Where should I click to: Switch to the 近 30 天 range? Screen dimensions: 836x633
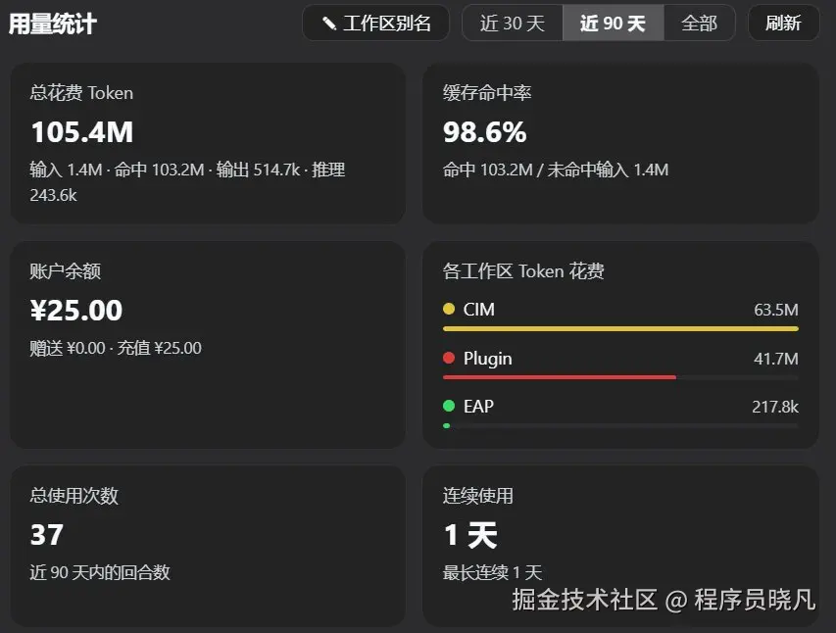click(513, 23)
